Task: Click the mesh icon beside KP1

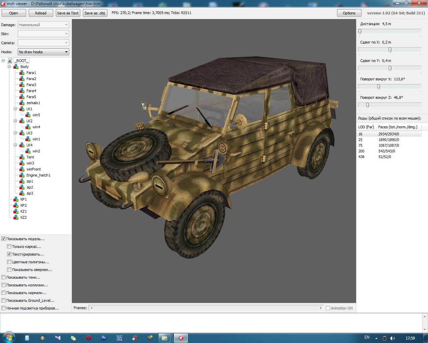Action: [x=16, y=199]
